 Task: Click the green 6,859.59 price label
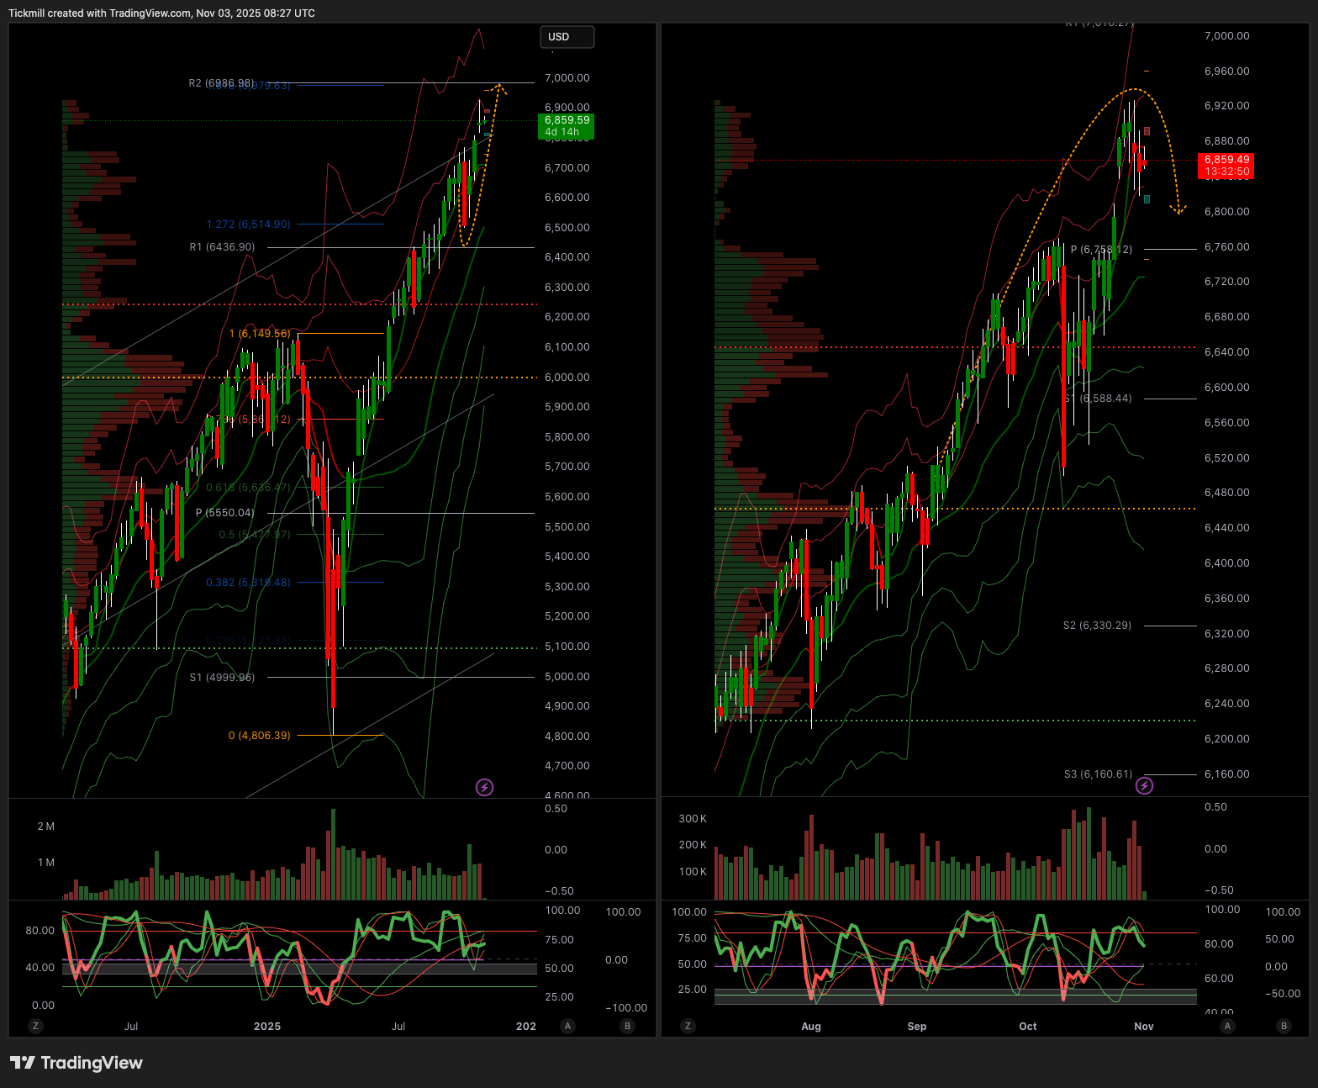566,125
